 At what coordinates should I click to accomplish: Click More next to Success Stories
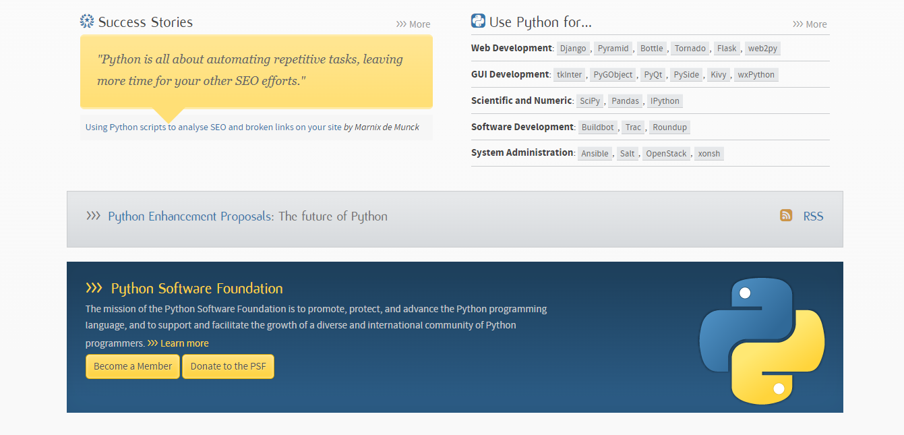click(413, 24)
